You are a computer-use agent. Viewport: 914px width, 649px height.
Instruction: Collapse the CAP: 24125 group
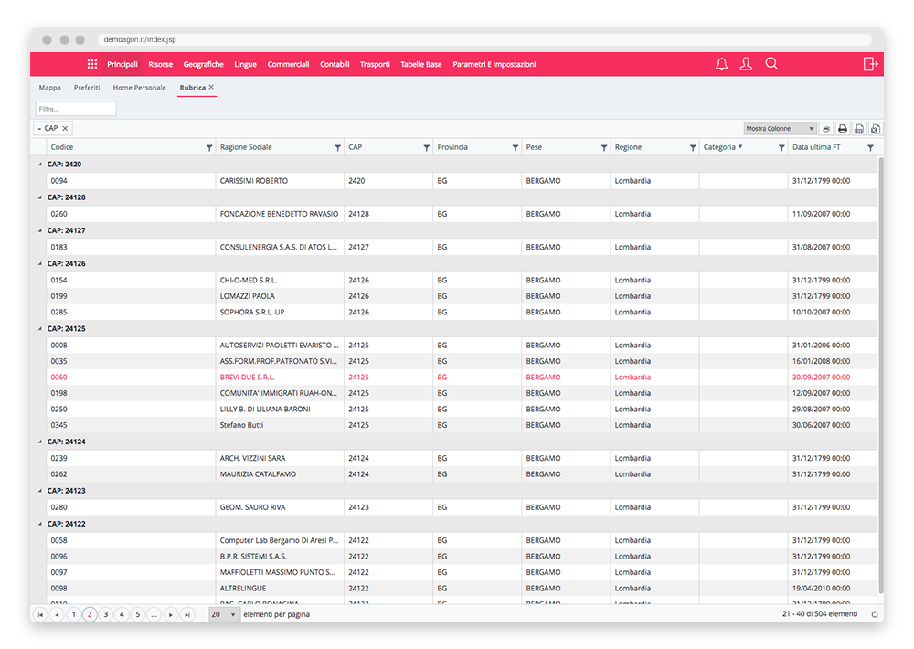(x=39, y=329)
